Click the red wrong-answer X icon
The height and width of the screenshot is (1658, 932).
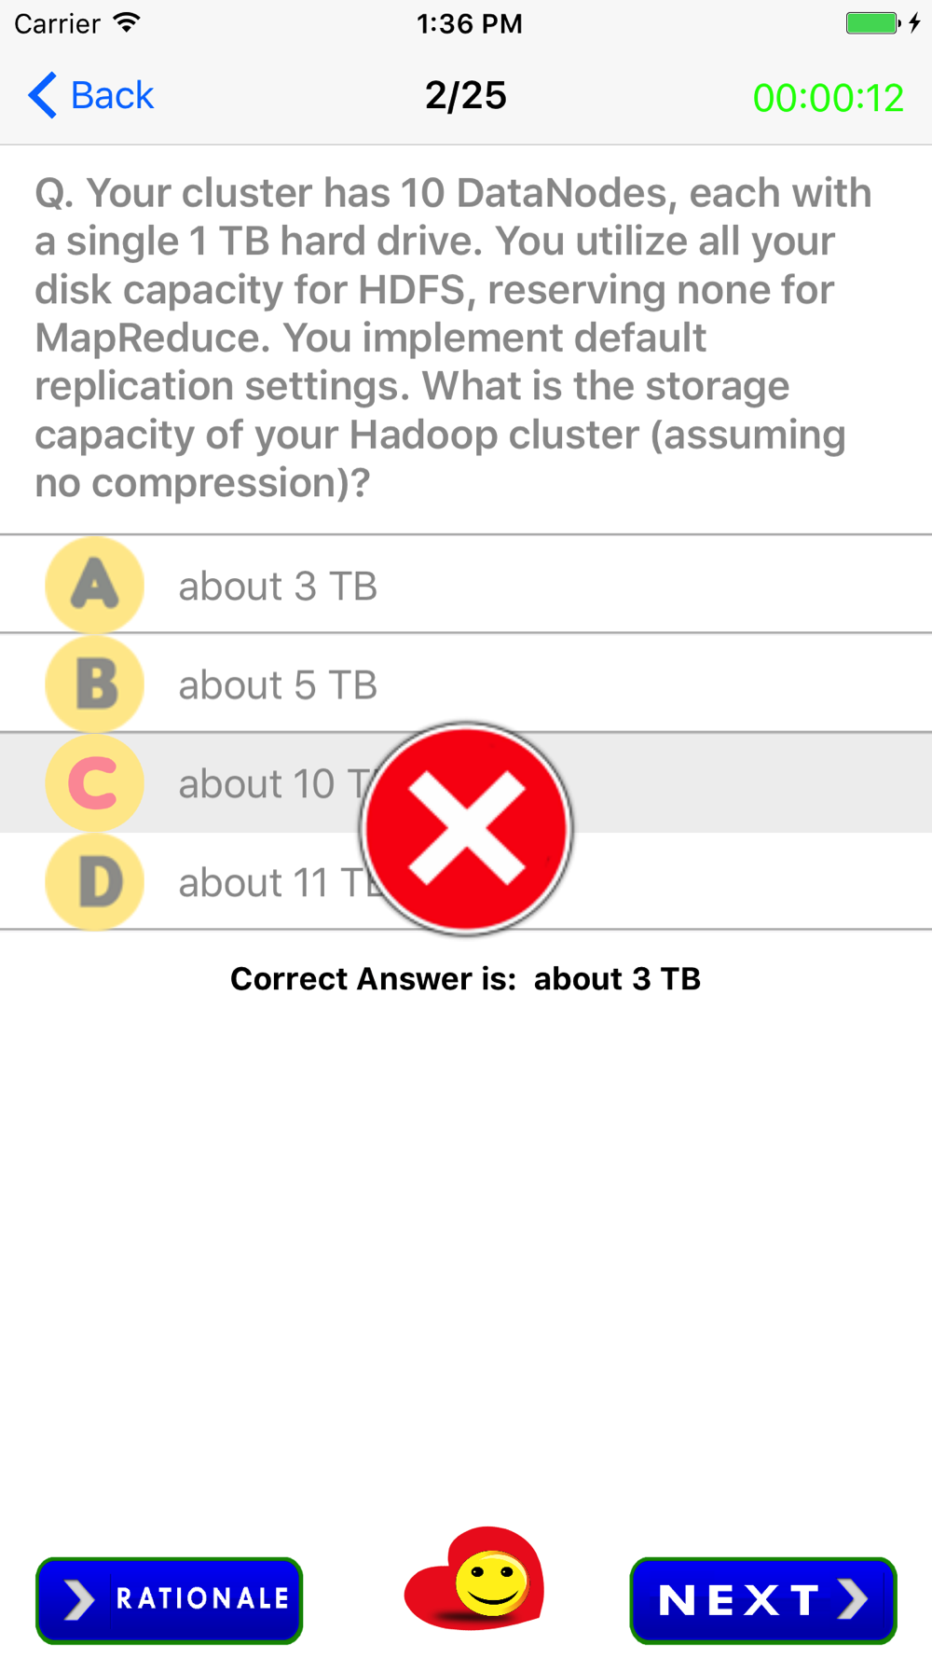tap(466, 828)
